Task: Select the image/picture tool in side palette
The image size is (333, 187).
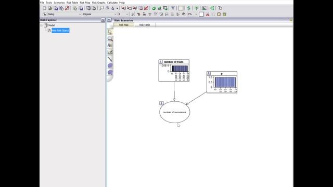Action: (110, 52)
